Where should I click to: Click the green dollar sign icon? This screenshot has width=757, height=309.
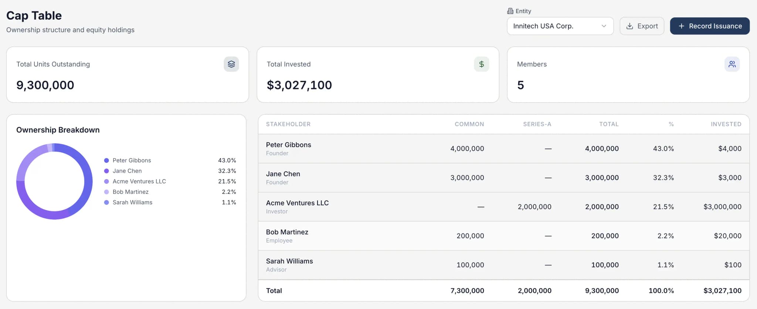click(x=481, y=64)
